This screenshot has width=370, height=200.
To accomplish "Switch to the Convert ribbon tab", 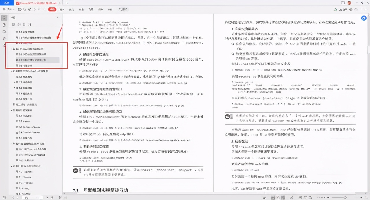I will pyautogui.click(x=110, y=10).
